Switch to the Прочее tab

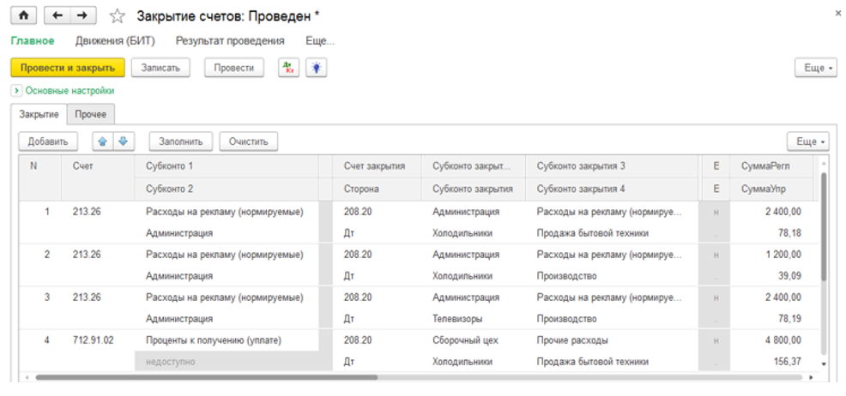(90, 114)
